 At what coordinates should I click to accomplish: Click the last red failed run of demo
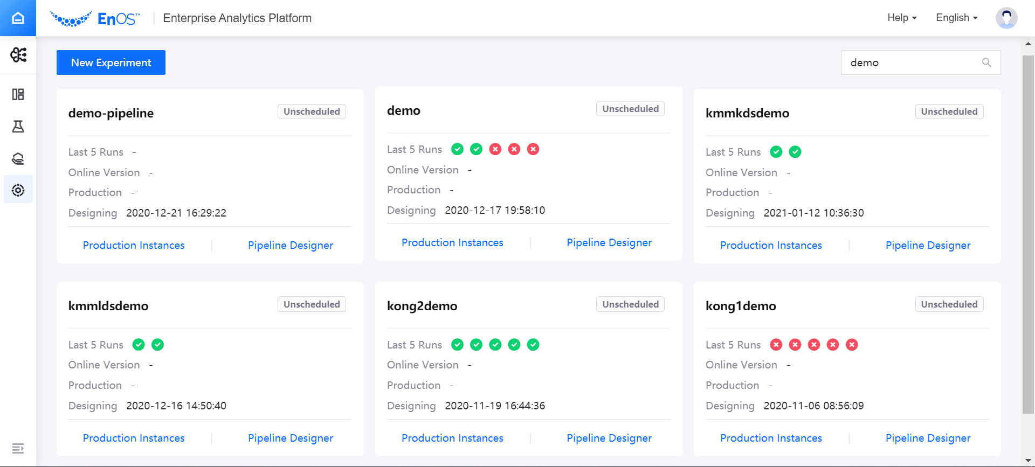533,149
